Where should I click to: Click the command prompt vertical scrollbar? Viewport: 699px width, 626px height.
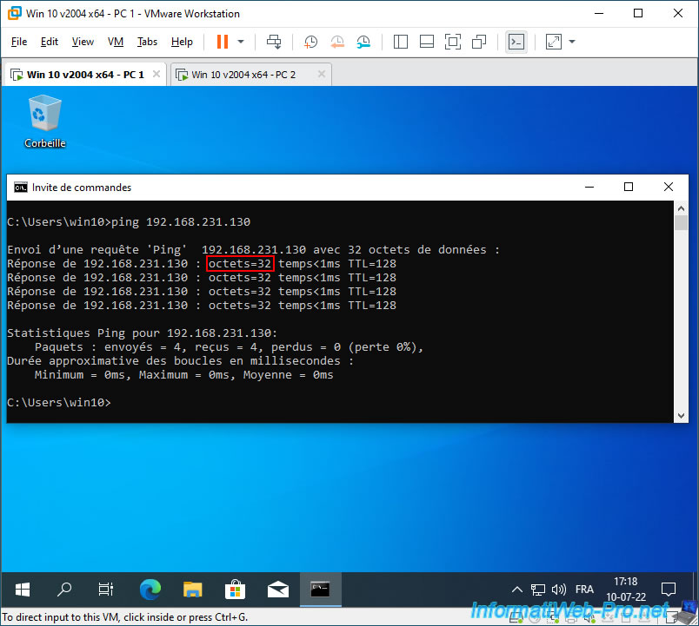[681, 313]
